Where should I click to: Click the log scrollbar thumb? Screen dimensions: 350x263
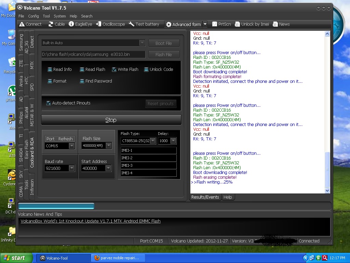[x=327, y=170]
